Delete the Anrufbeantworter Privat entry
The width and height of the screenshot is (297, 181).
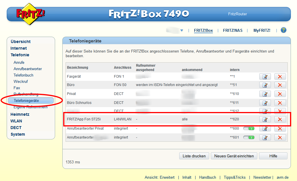tap(280, 128)
